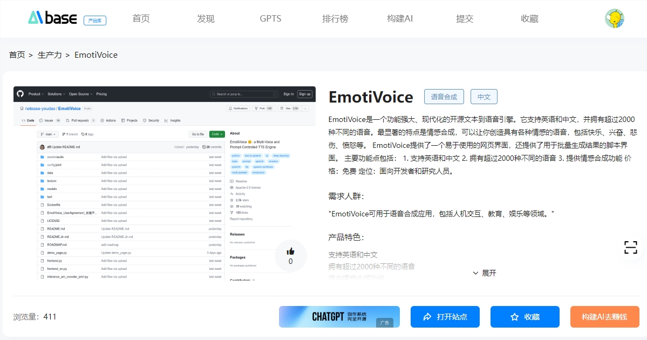Click the share arrow icon in 打开站点
The image size is (647, 340).
click(427, 317)
